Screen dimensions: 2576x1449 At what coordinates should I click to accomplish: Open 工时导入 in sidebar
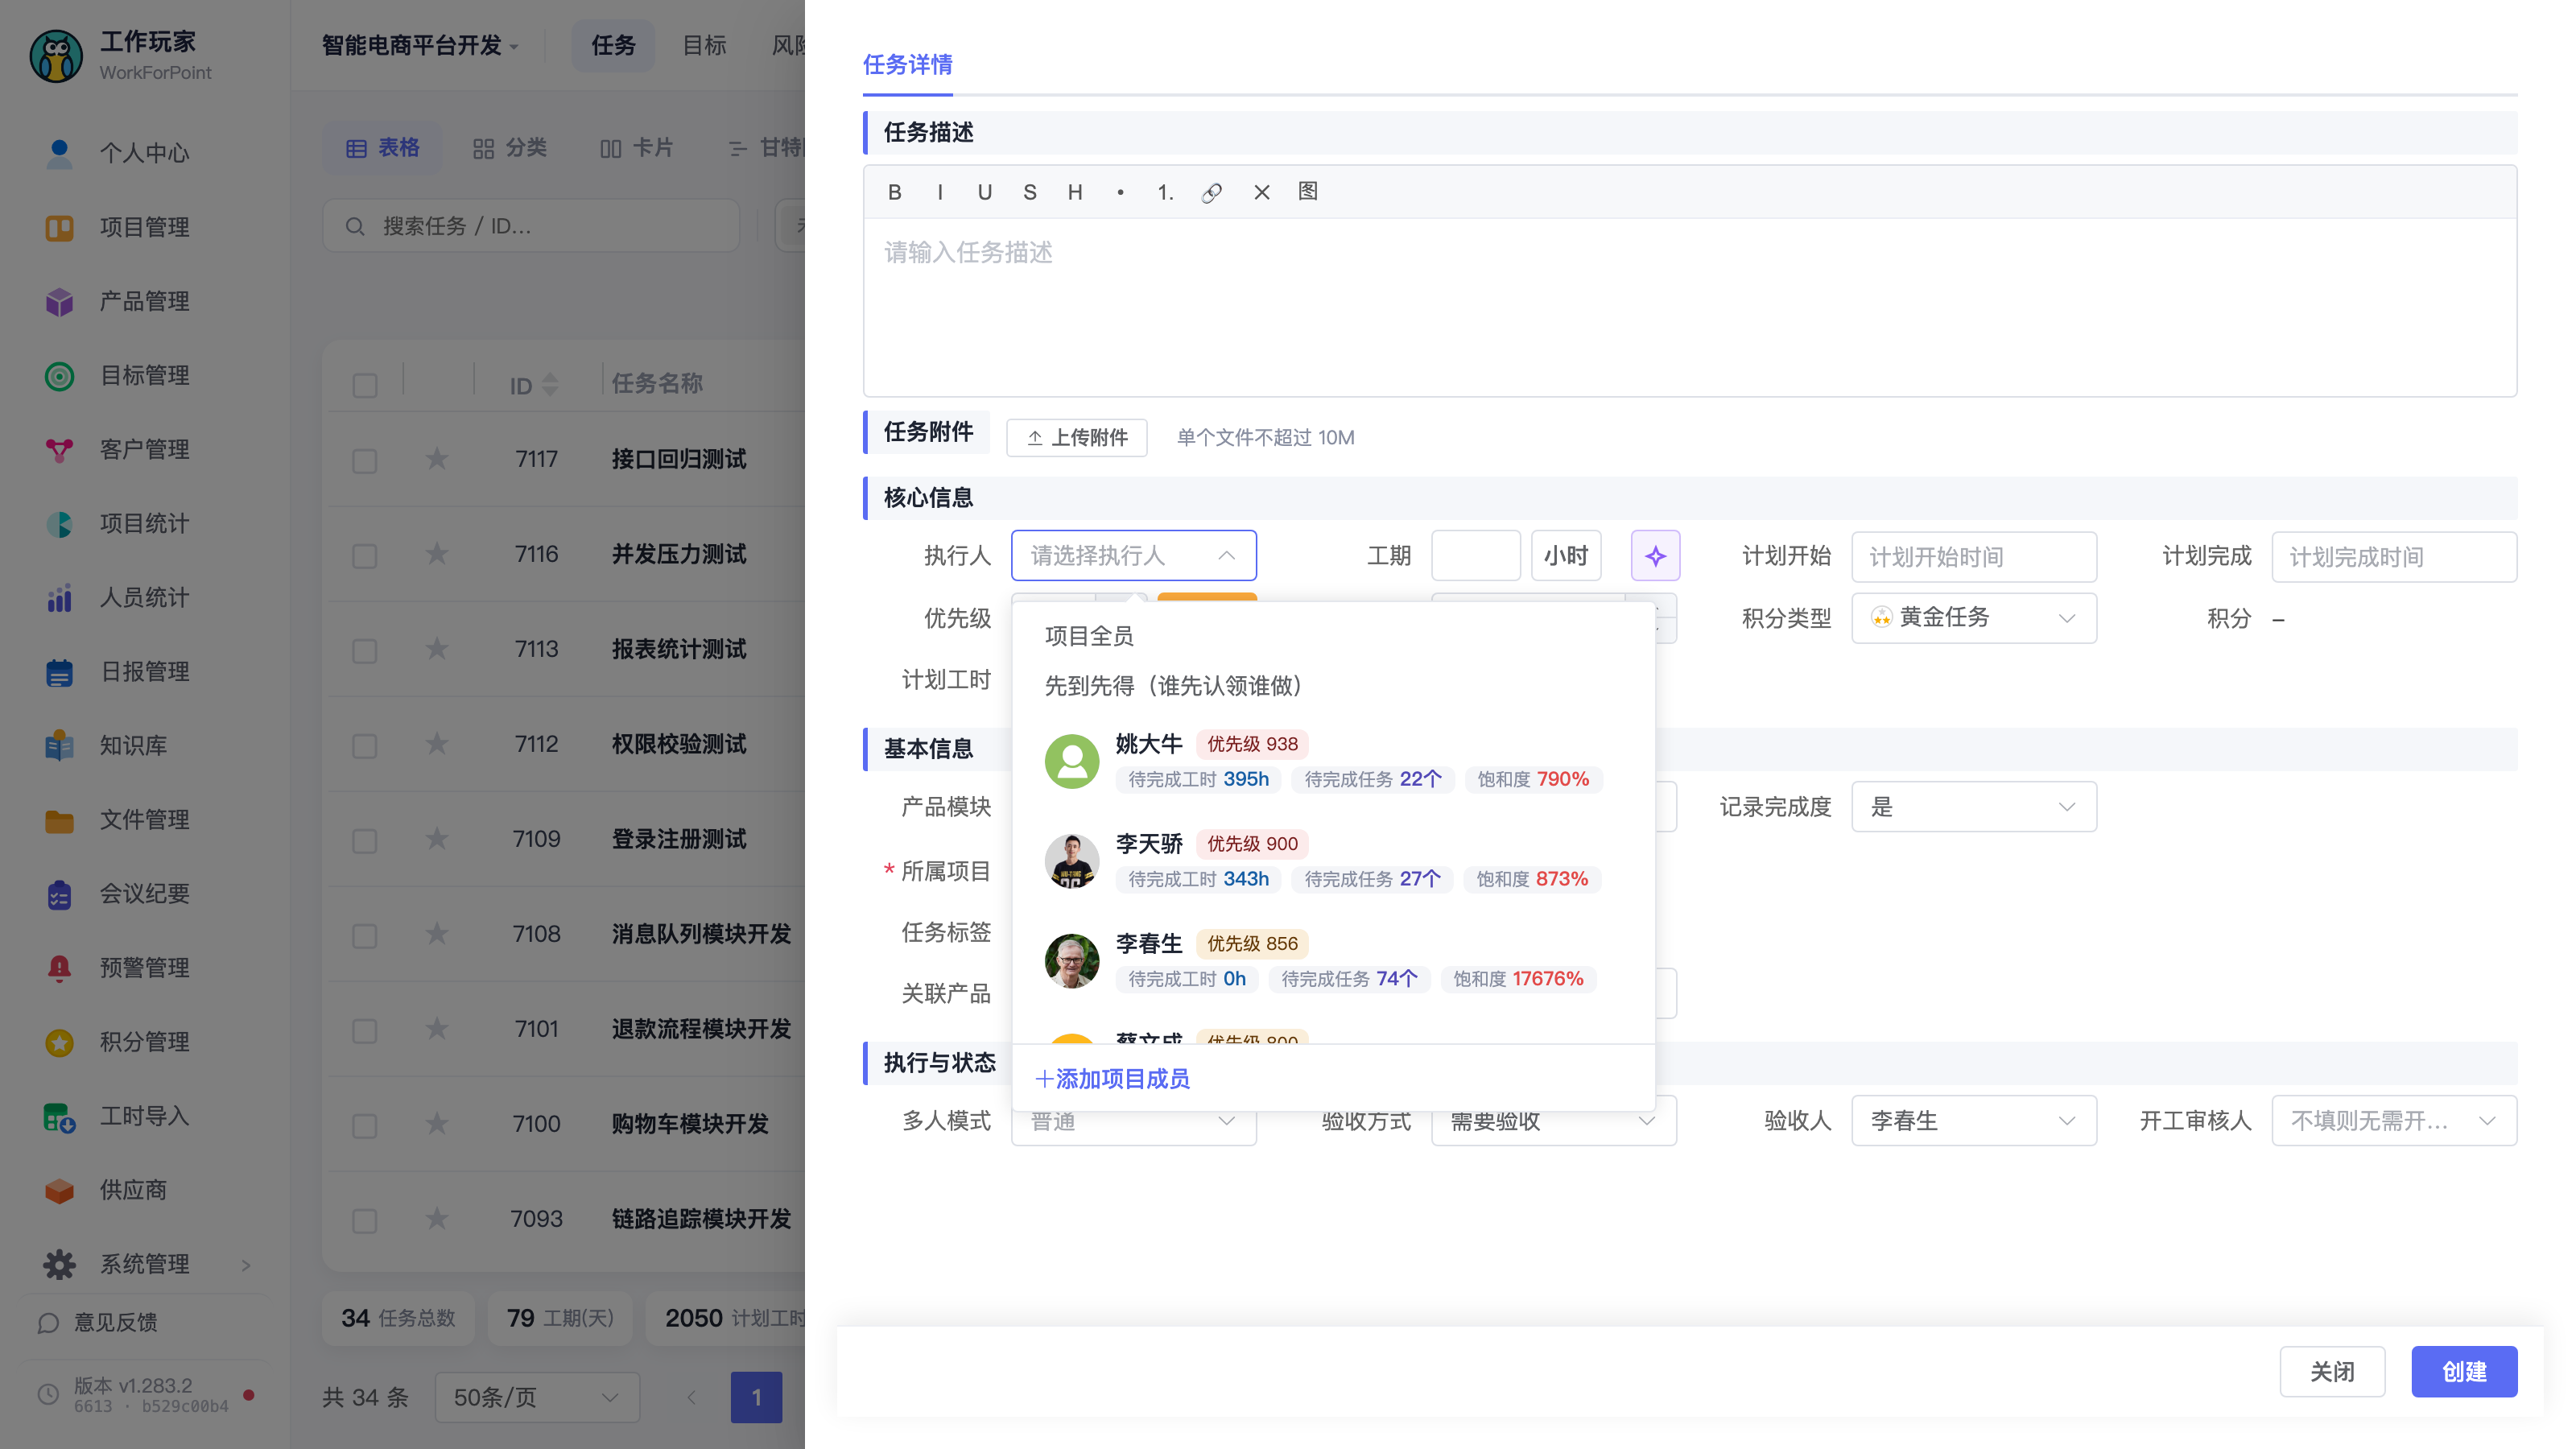(x=144, y=1116)
